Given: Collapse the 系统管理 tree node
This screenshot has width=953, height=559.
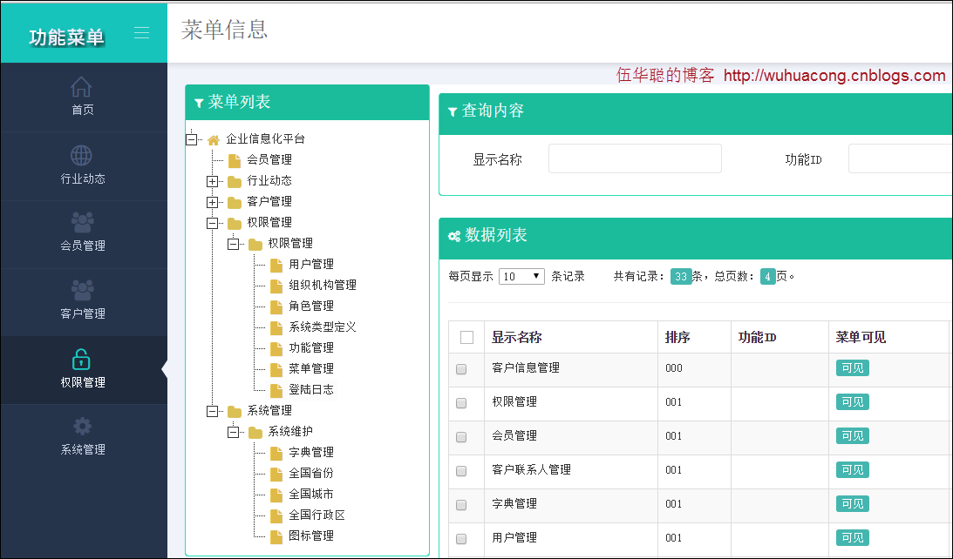Looking at the screenshot, I should point(212,411).
